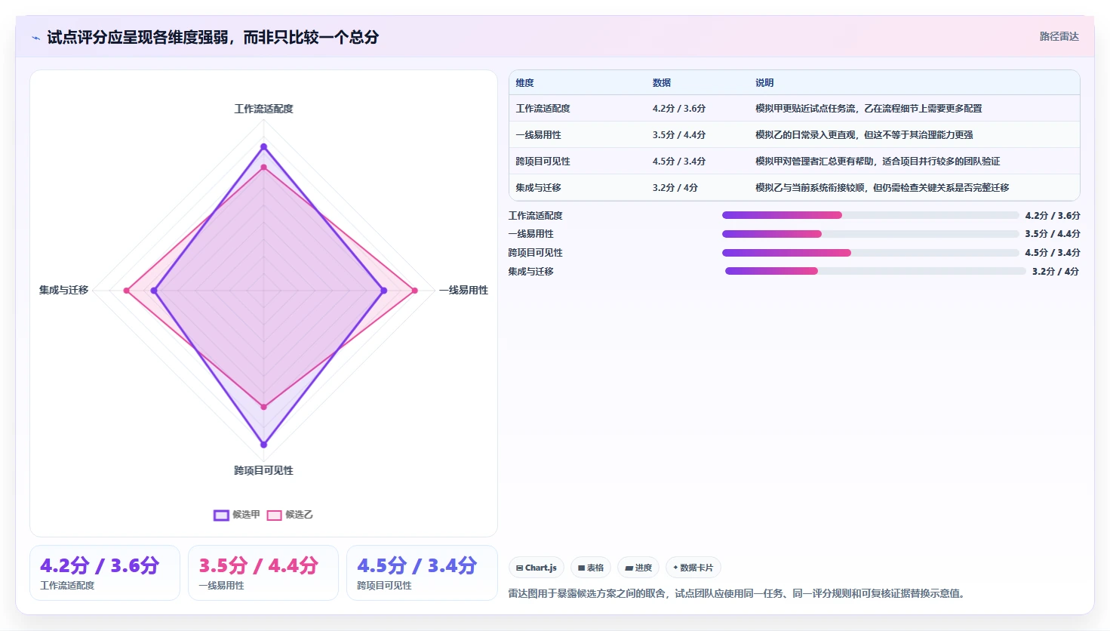Screen dimensions: 1110x631
Task: Click the pink 候选乙 data point on 一线易用性 axis
Action: [414, 291]
